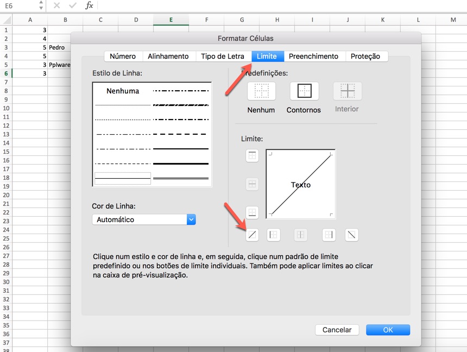Viewport: 467px width, 352px height.
Task: Apply the bottom border icon
Action: coord(252,212)
